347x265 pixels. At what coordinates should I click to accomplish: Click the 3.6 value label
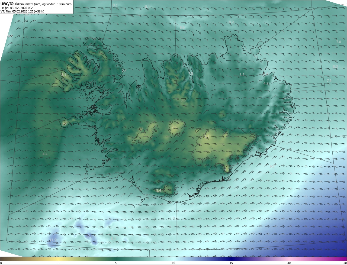click(183, 100)
